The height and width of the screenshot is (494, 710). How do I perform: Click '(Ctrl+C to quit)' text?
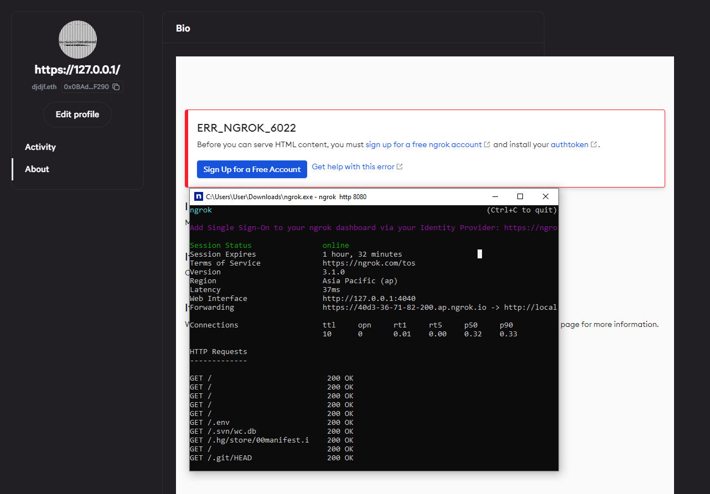[x=522, y=210]
